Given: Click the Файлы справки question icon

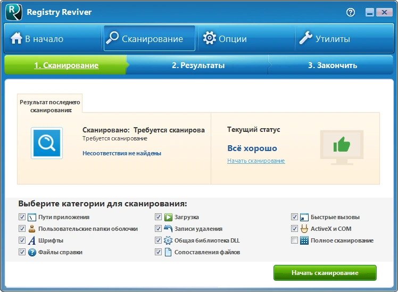Looking at the screenshot, I should pyautogui.click(x=32, y=253).
